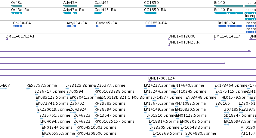Image resolution: width=256 pixels, height=138 pixels.
Task: Click the Gadd45-PA small arrow
Action: [97, 26]
